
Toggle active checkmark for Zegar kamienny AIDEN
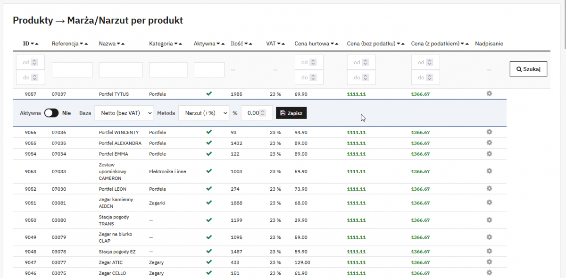coord(209,202)
